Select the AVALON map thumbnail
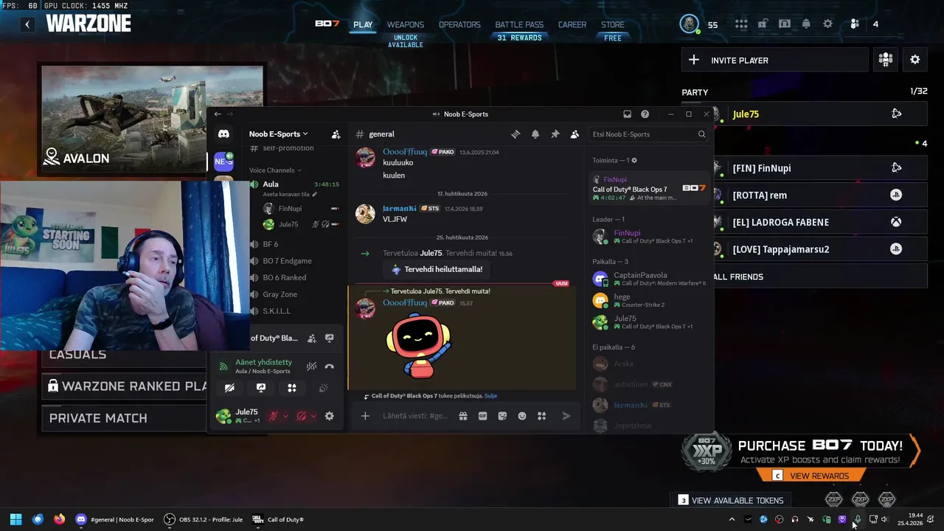The width and height of the screenshot is (944, 531). tap(152, 119)
